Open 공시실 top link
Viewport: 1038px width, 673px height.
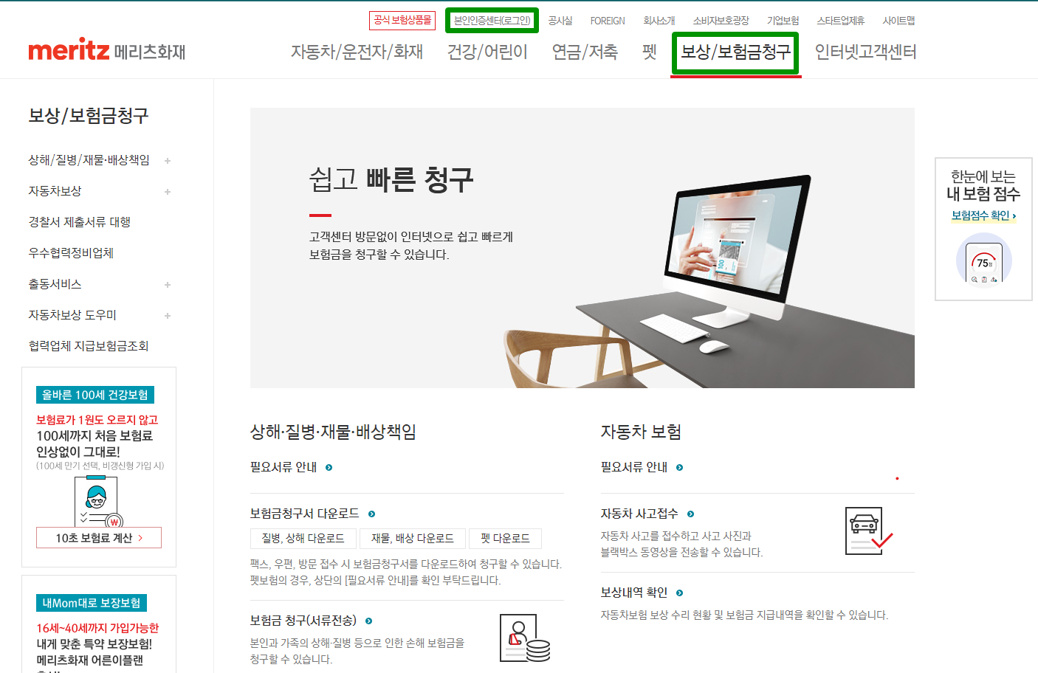pos(560,21)
